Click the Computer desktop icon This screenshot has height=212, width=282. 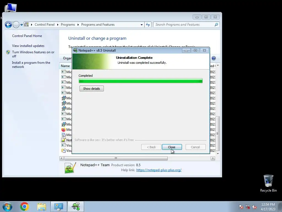click(x=10, y=7)
